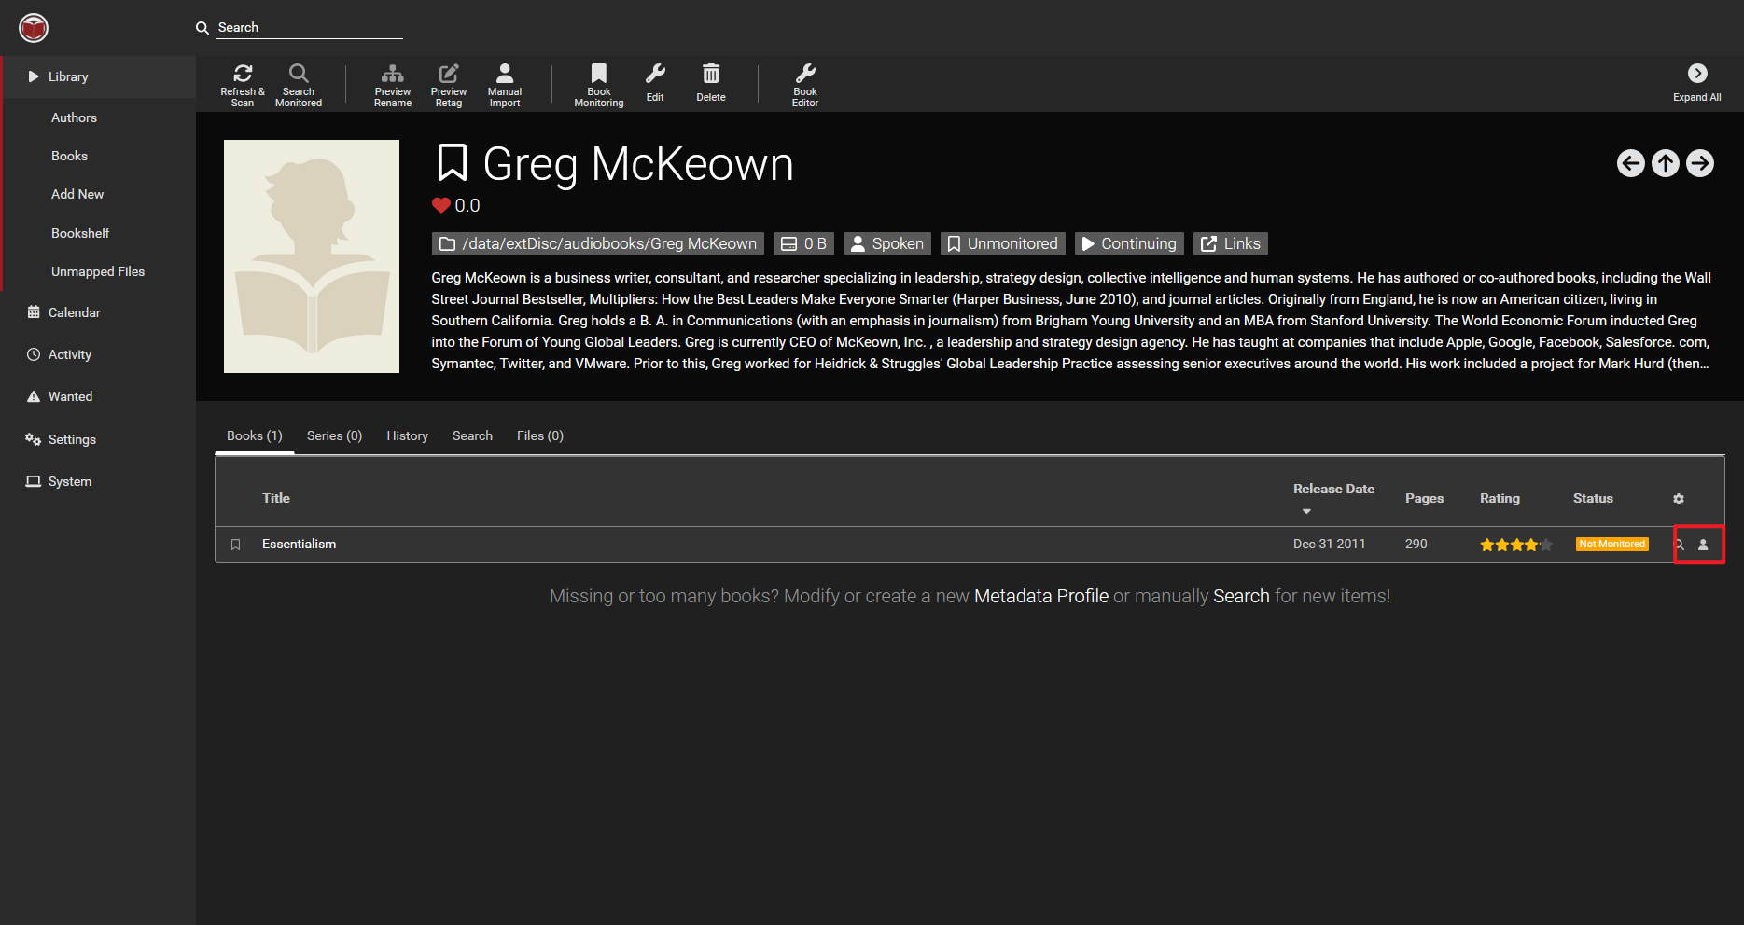The image size is (1744, 925).
Task: Switch to the History tab
Action: 407,435
